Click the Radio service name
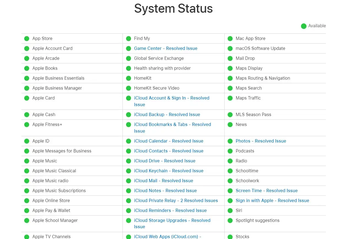346x239 pixels. [x=241, y=161]
